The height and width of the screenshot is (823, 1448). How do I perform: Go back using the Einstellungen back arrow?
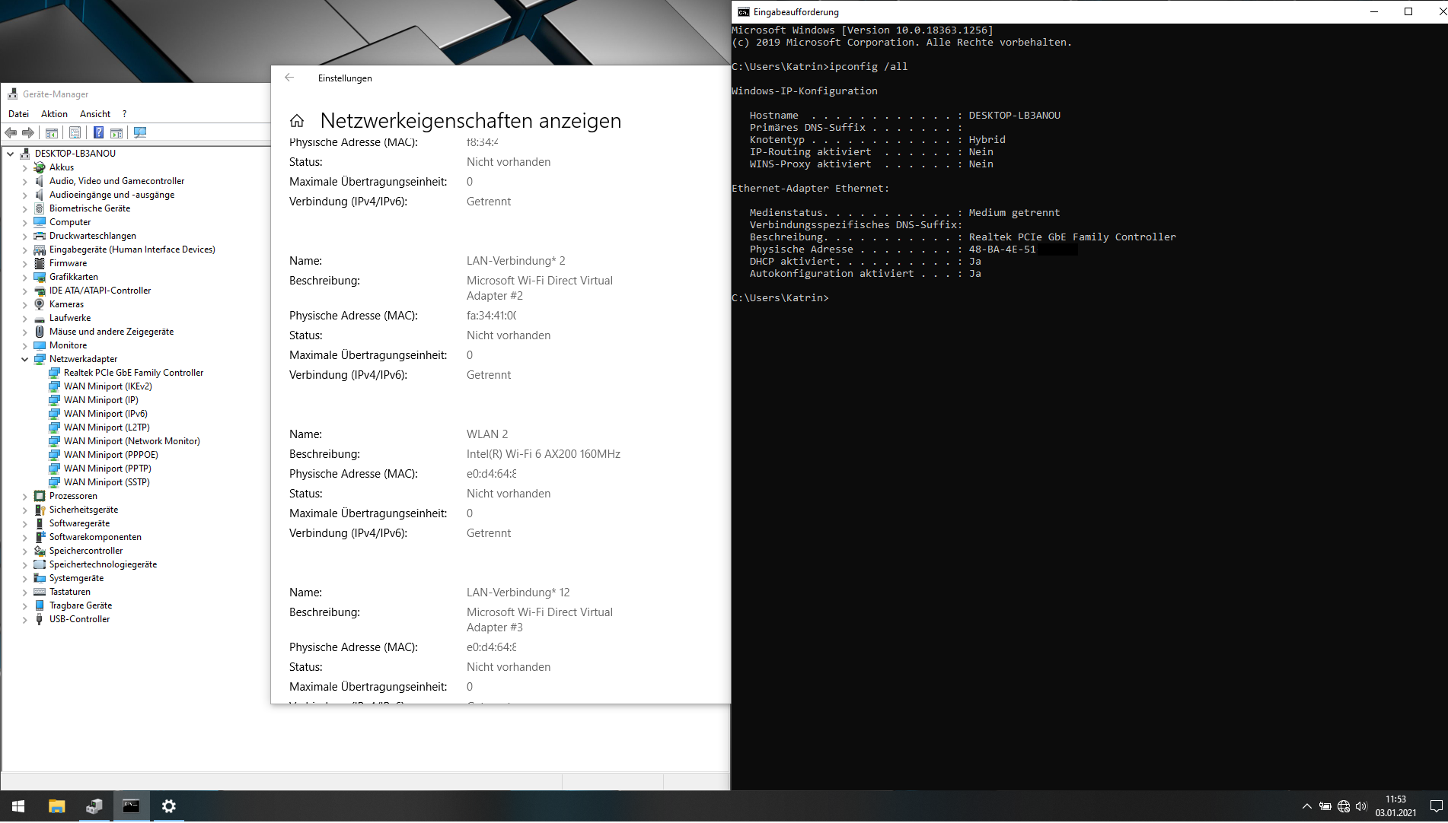click(289, 78)
